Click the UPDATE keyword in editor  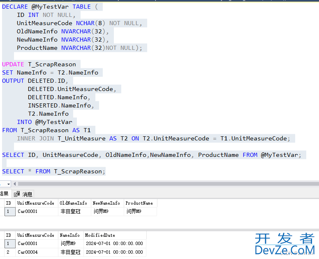point(13,64)
